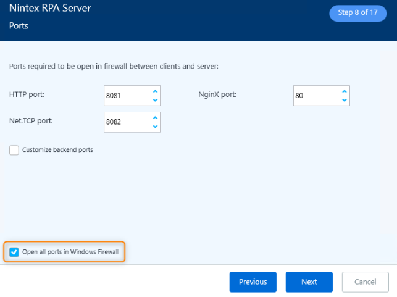Decrease the Net.TCP port value
397x297 pixels.
pyautogui.click(x=155, y=127)
